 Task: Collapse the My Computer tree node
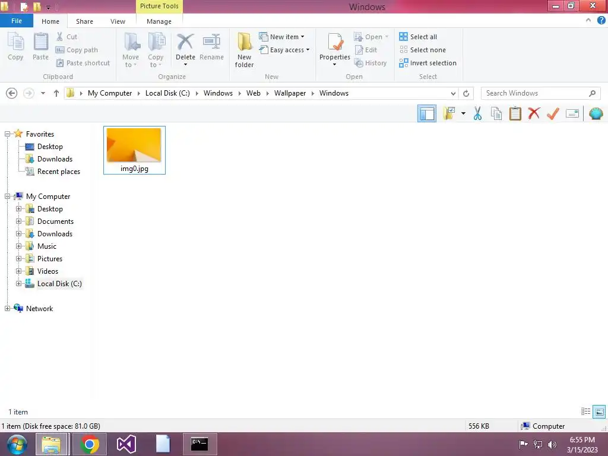[x=7, y=196]
